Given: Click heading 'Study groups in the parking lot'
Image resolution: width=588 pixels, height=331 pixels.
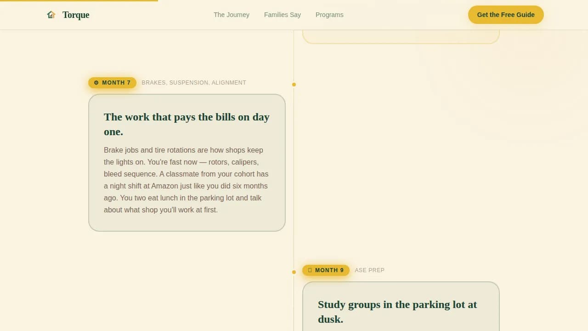Looking at the screenshot, I should [397, 312].
